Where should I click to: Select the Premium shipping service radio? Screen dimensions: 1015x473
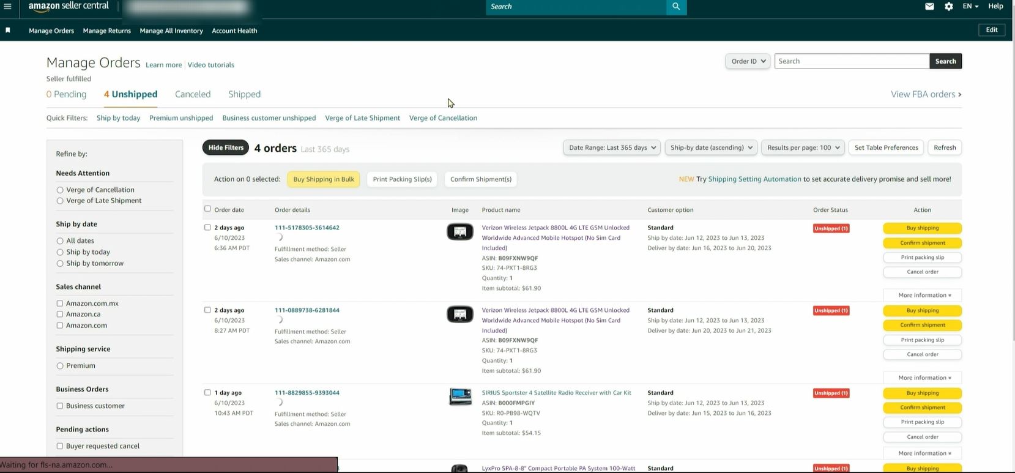coord(60,366)
